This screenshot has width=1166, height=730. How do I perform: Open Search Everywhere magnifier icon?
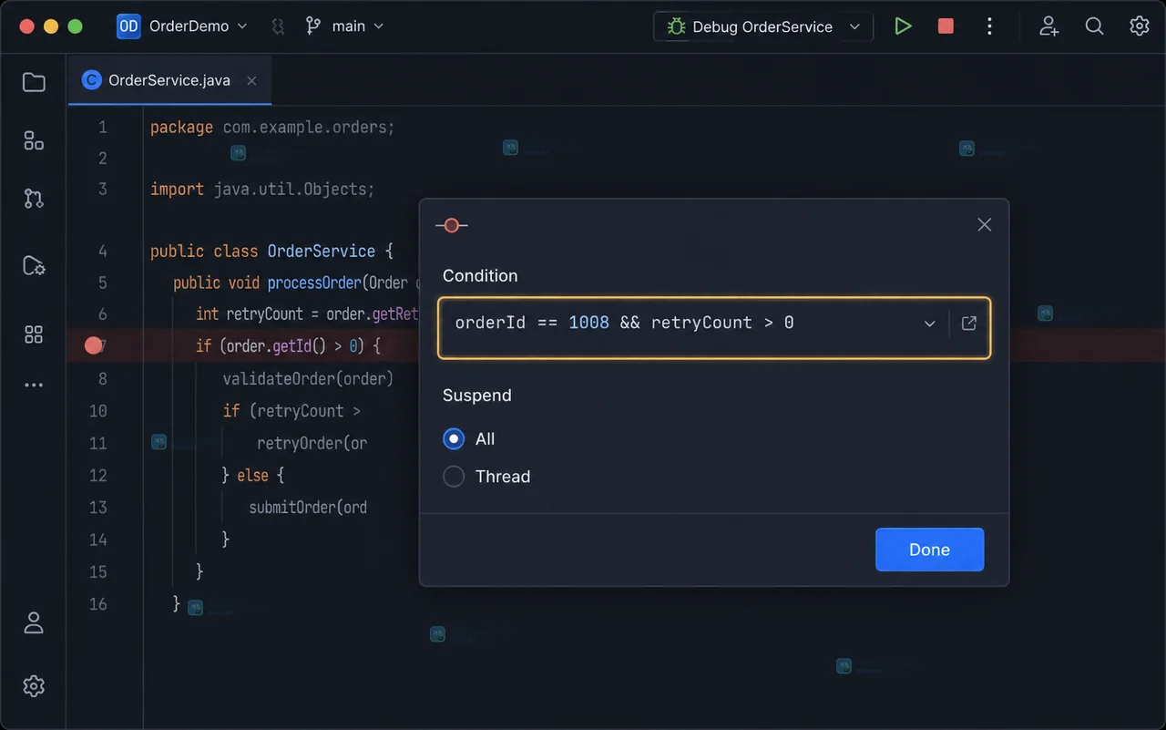coord(1095,26)
